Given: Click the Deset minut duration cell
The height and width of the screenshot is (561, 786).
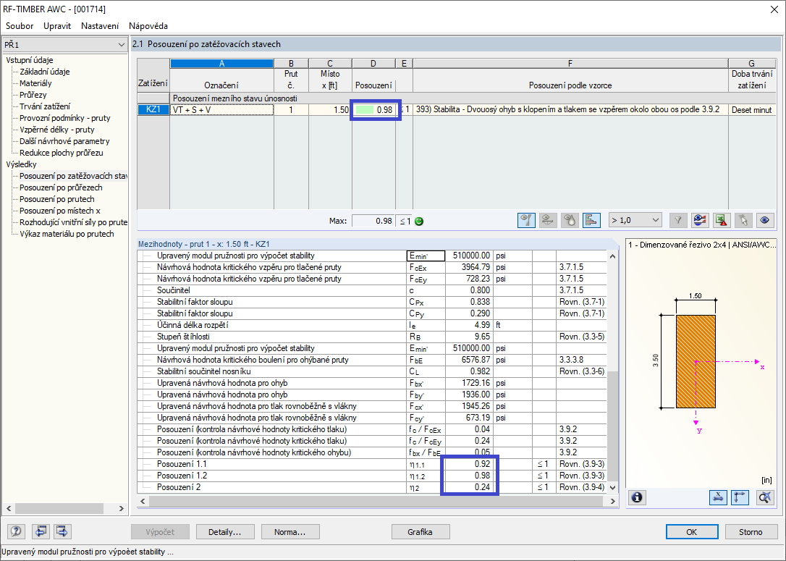Looking at the screenshot, I should (752, 109).
